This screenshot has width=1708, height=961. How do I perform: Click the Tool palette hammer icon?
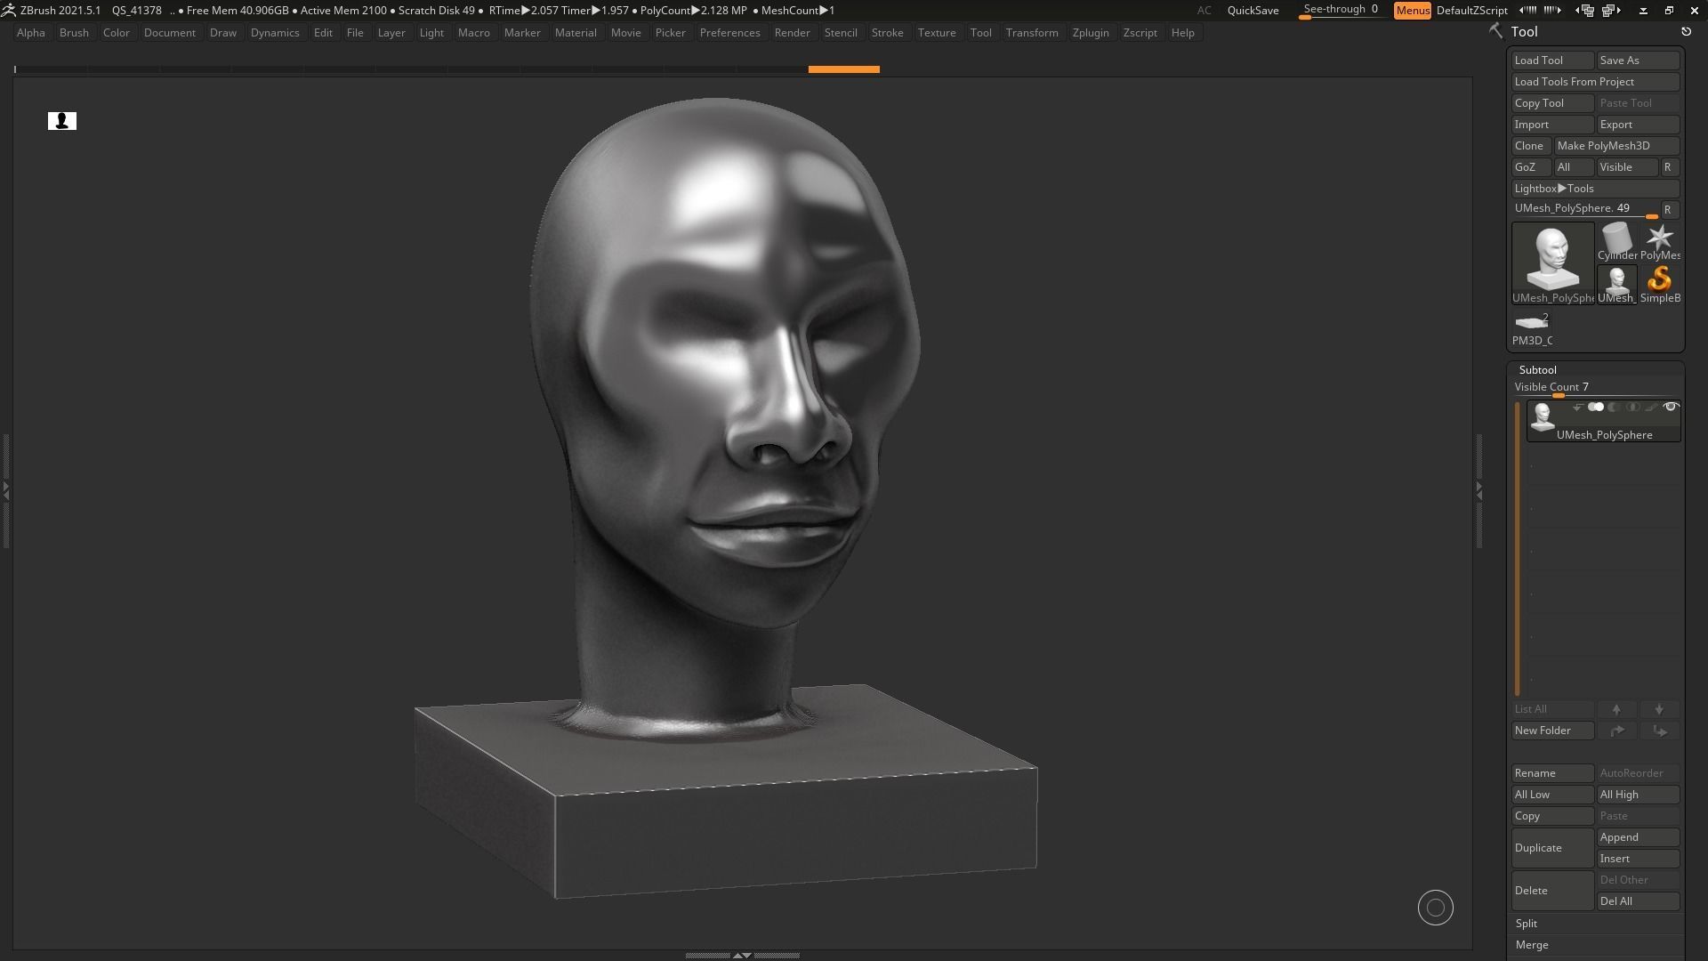tap(1495, 31)
